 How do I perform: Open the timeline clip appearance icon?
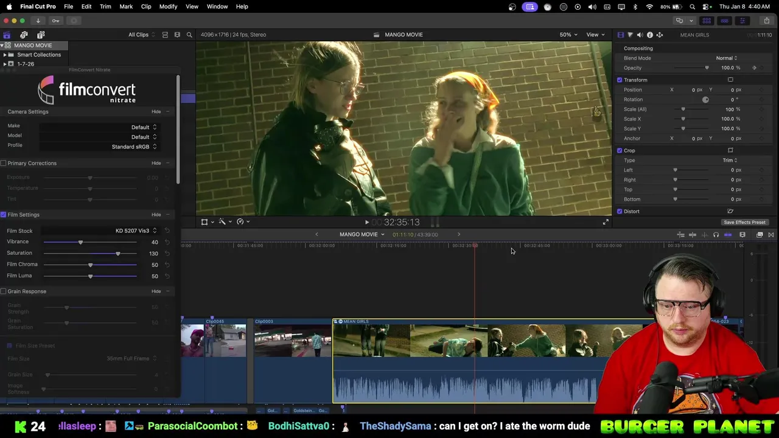coord(742,235)
